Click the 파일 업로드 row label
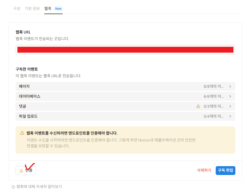 click(28, 116)
